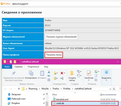
Task: Open the Delete dropdown arrow beside red X
Action: (64, 73)
